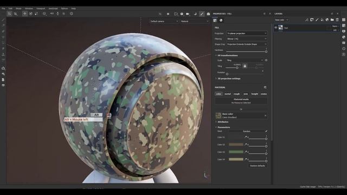Select the Paint brush tool in left toolbar
The width and height of the screenshot is (347, 195).
tap(3, 19)
